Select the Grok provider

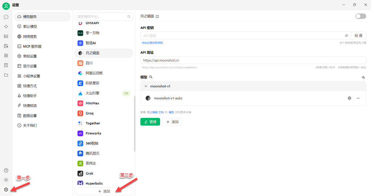point(104,174)
